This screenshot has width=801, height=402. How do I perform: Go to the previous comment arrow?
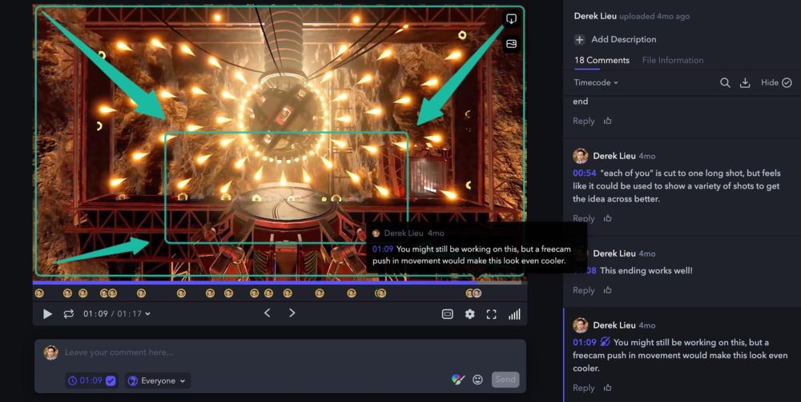[x=268, y=312]
